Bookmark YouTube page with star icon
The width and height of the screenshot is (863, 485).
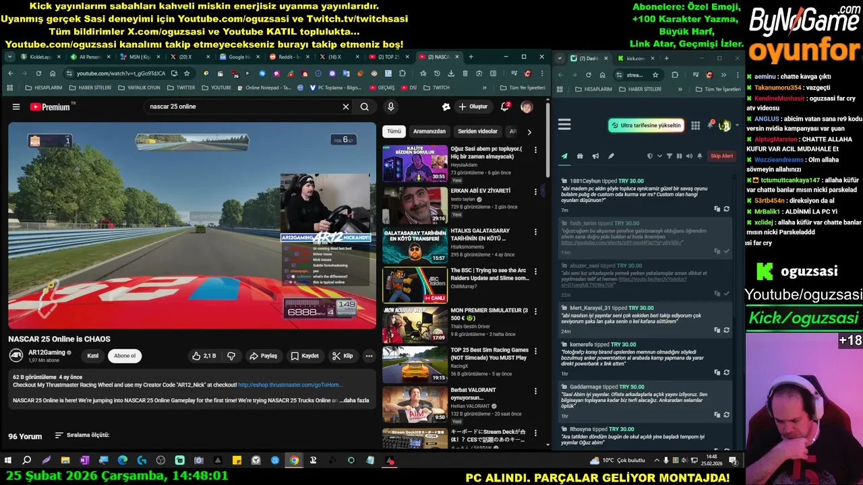coord(187,73)
